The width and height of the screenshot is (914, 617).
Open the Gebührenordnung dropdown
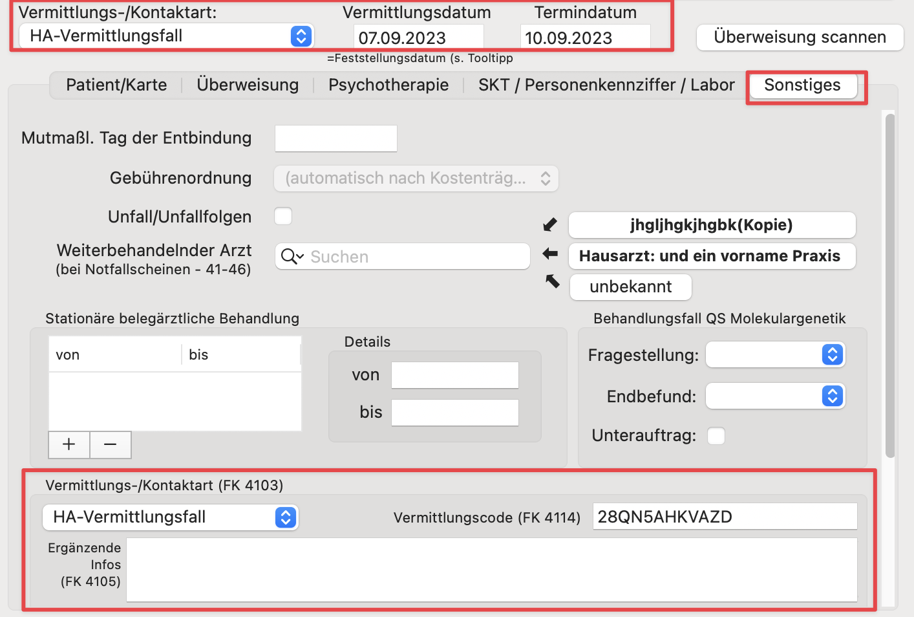click(416, 179)
